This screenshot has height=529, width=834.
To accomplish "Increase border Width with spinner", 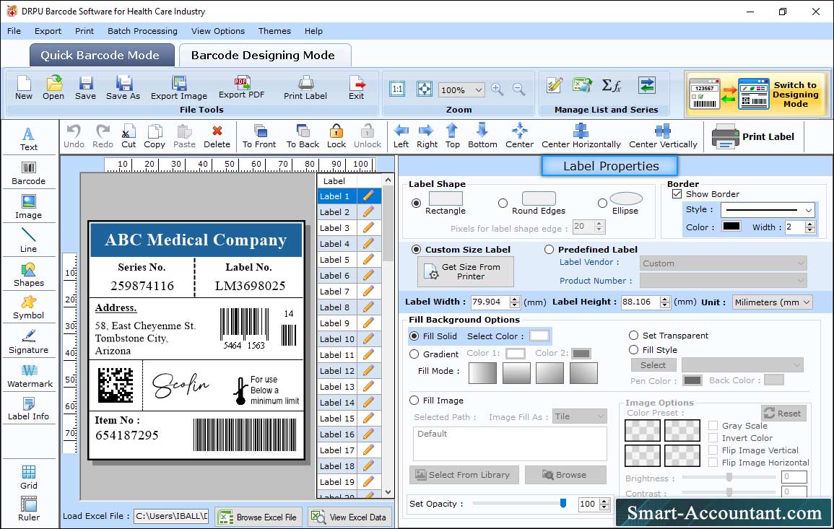I will pos(810,224).
